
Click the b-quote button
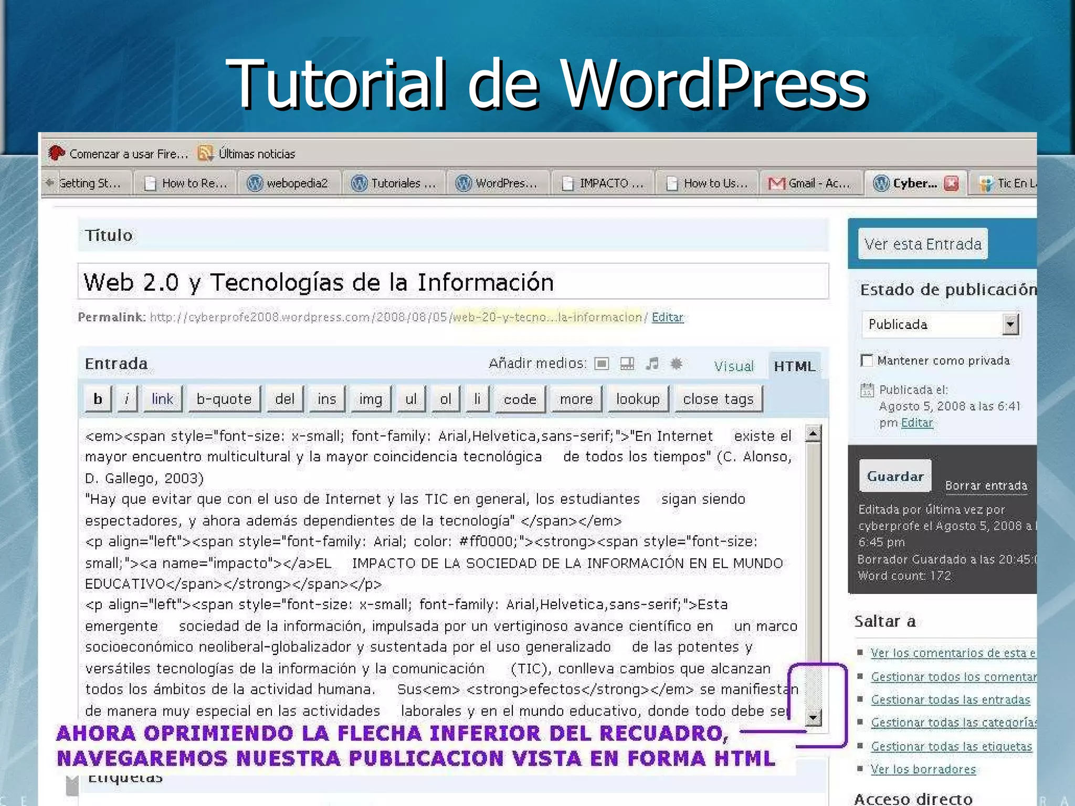(x=224, y=399)
